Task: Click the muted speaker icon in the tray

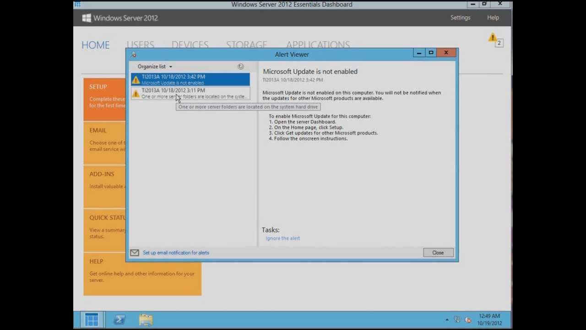Action: pos(468,319)
